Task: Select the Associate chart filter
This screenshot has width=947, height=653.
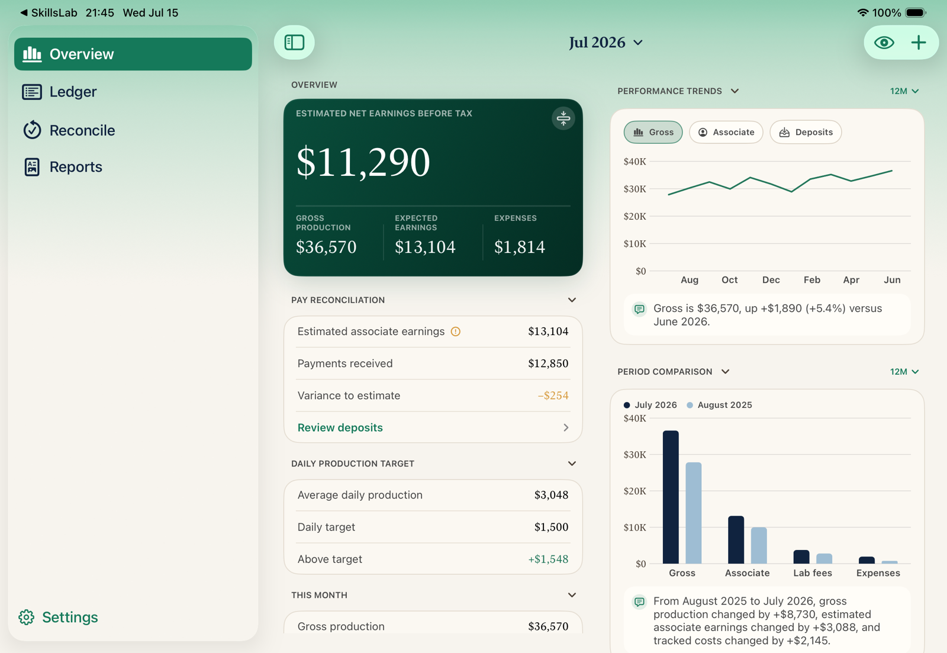Action: 726,132
